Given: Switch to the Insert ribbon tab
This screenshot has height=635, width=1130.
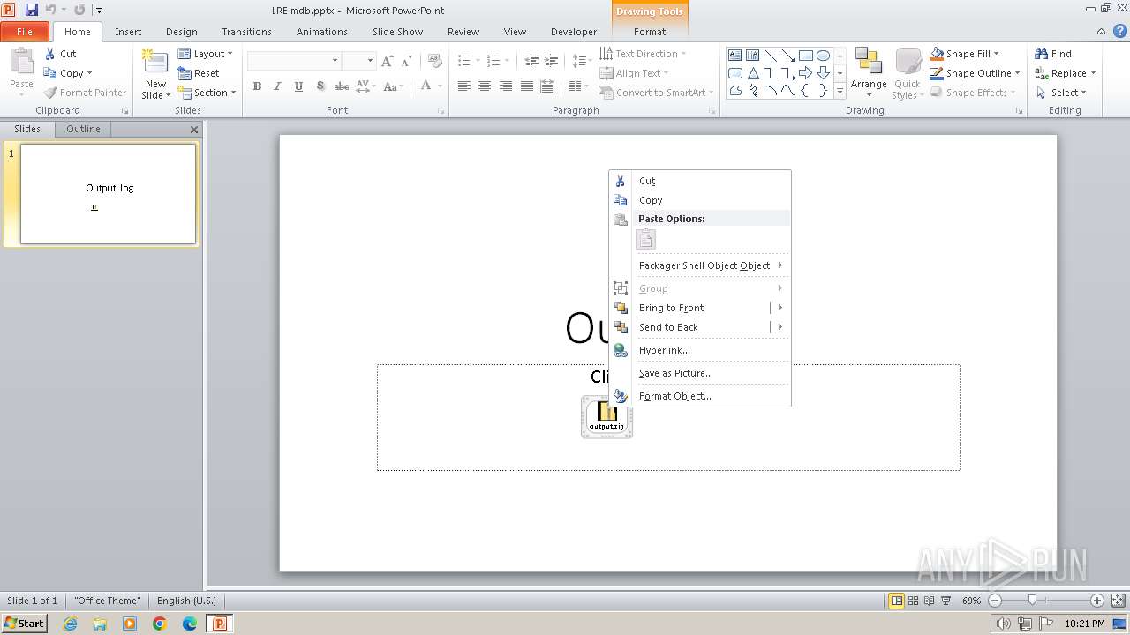Looking at the screenshot, I should 128,32.
